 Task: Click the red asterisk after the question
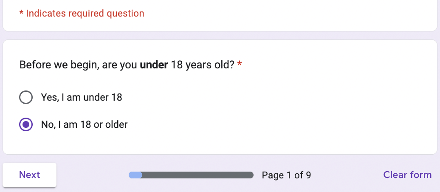(x=240, y=65)
